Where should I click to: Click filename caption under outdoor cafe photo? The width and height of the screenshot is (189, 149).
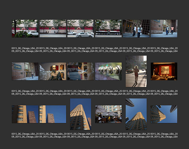(x=108, y=135)
